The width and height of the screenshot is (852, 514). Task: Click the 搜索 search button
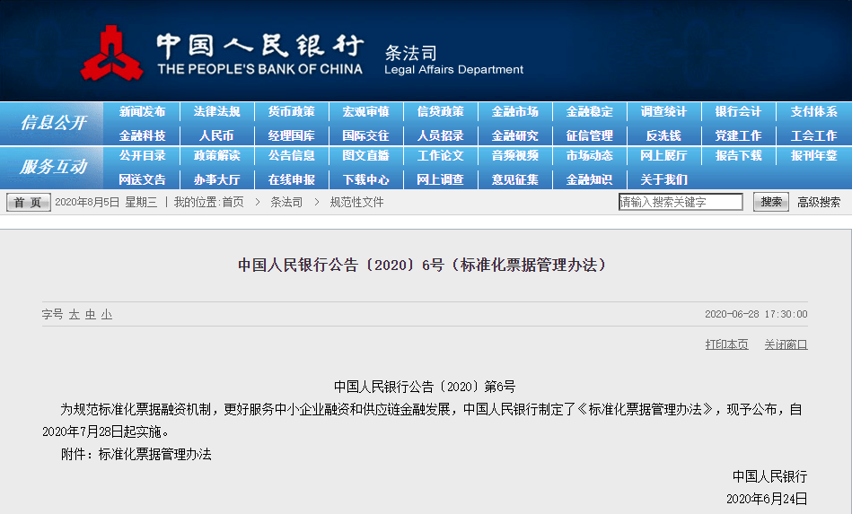pos(771,202)
